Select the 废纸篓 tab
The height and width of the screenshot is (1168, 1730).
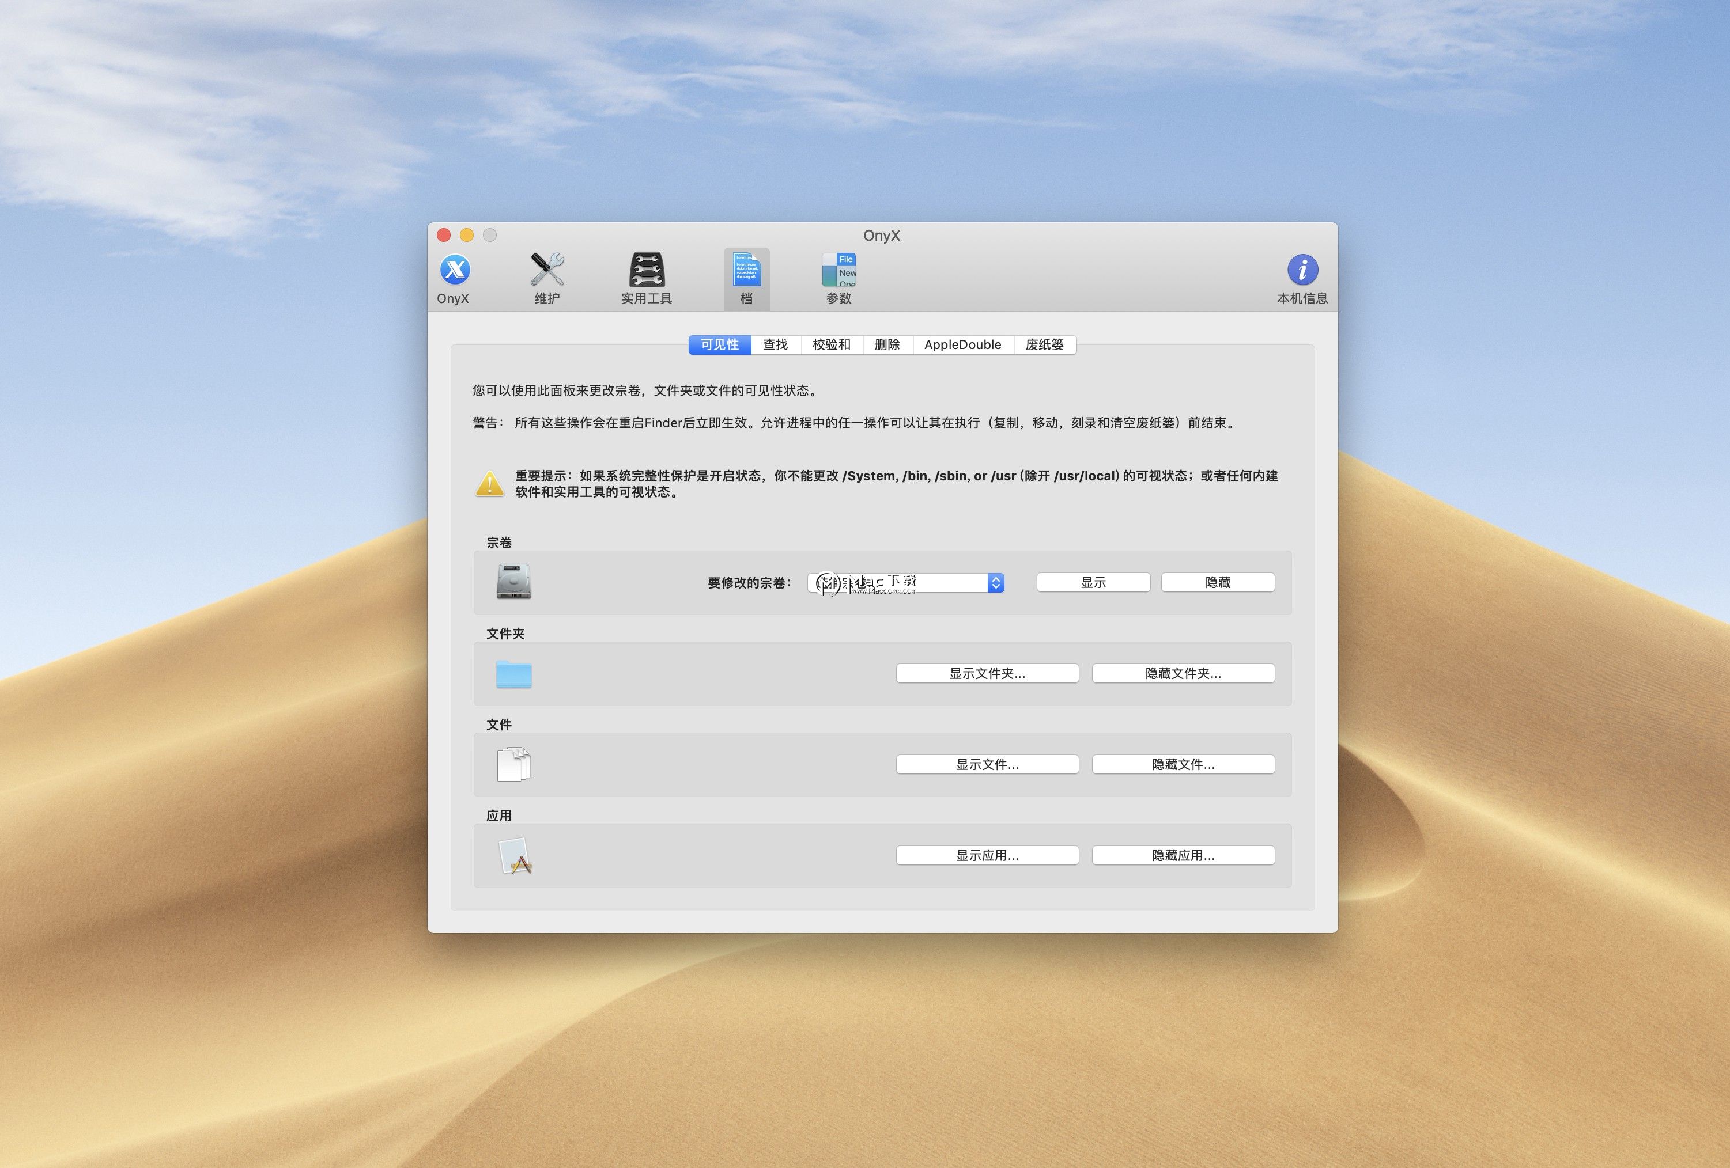click(1045, 344)
